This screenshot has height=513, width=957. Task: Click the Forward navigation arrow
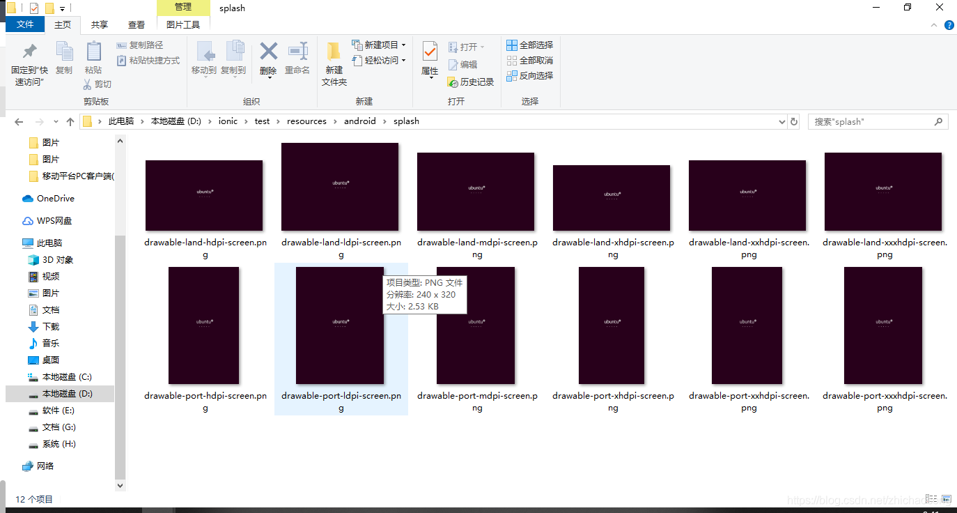[x=39, y=121]
